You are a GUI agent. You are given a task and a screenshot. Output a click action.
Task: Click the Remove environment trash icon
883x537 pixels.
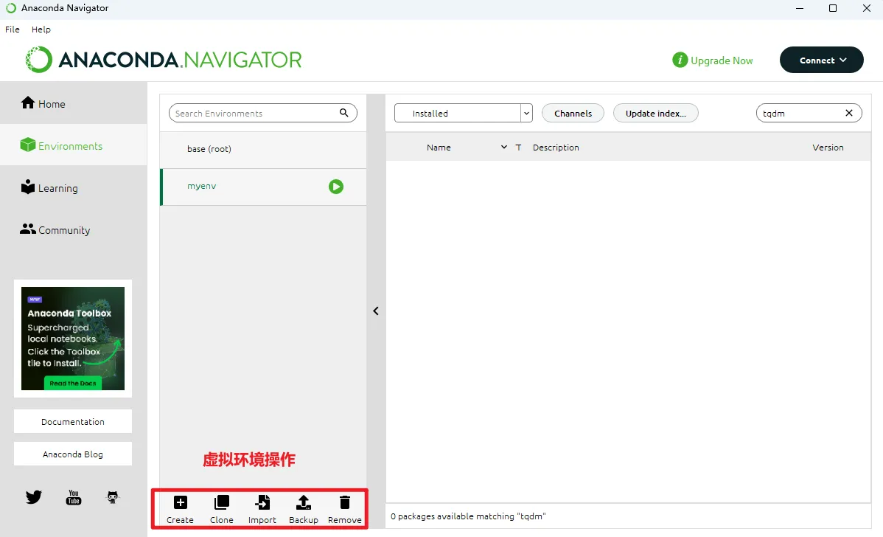pos(345,502)
